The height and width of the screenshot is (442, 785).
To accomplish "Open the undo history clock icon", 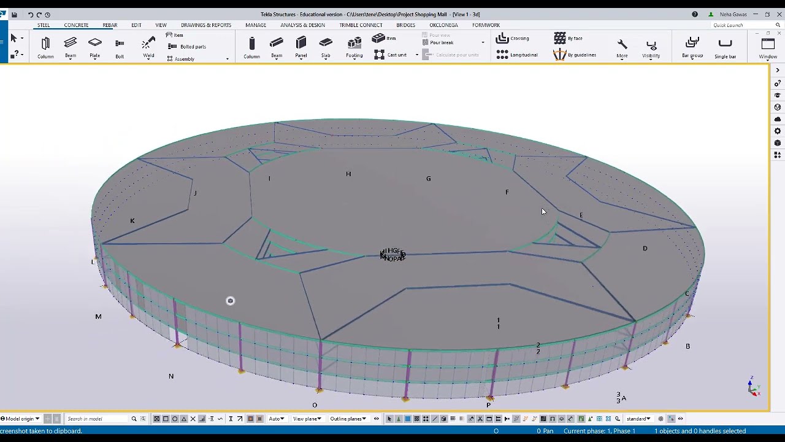I will coord(48,14).
